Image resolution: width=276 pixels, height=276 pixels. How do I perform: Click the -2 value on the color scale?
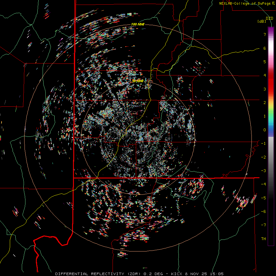pyautogui.click(x=263, y=157)
